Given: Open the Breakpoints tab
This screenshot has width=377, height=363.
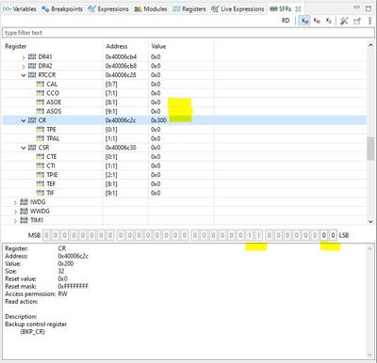Looking at the screenshot, I should click(x=62, y=9).
